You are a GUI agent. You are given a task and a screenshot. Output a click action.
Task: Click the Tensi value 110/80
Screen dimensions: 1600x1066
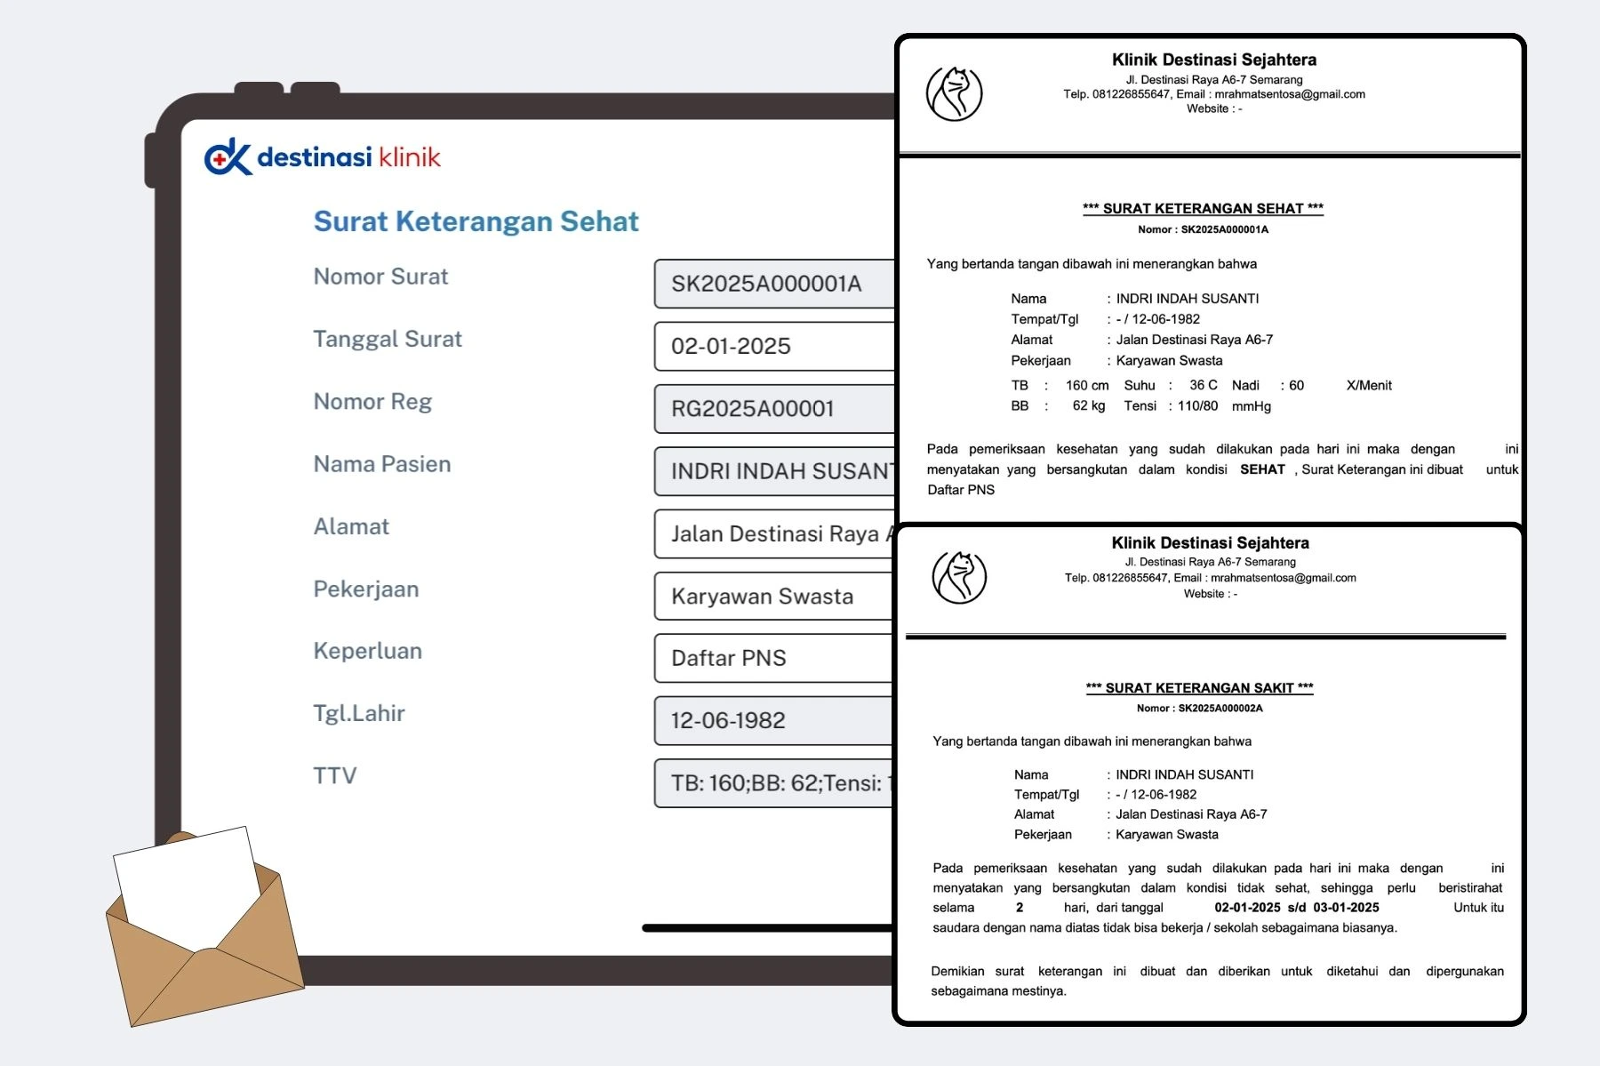1198,406
